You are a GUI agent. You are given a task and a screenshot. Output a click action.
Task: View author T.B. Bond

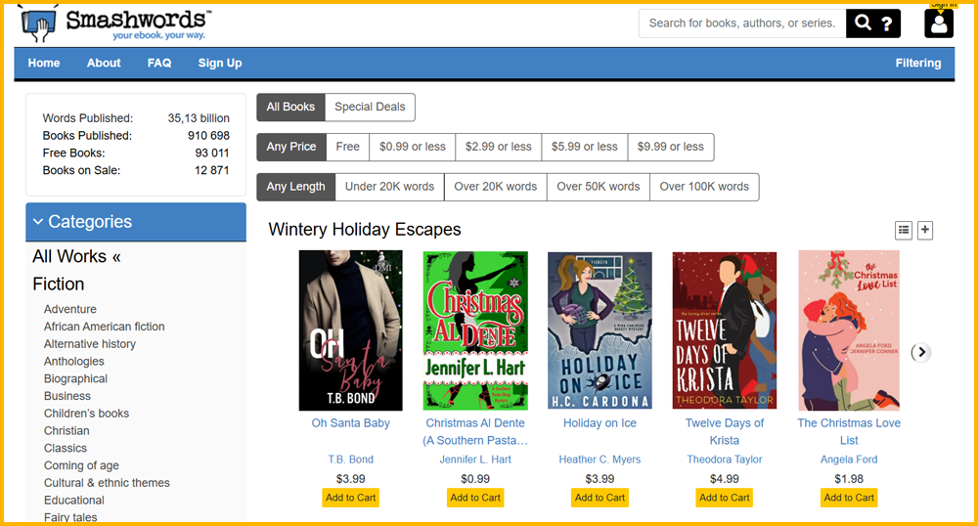(350, 460)
